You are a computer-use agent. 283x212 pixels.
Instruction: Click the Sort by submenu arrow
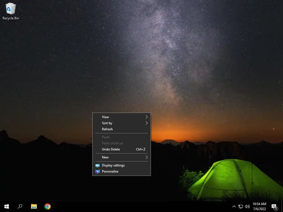coord(146,123)
